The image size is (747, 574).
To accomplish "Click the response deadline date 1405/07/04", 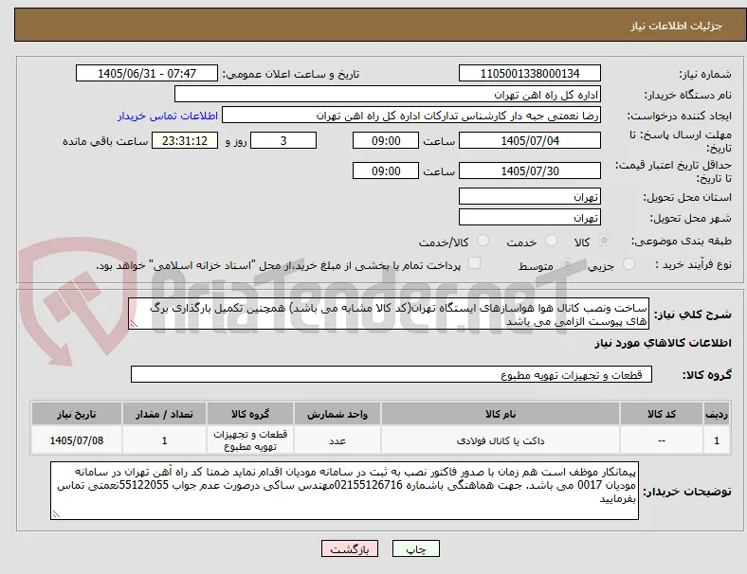I will point(530,140).
